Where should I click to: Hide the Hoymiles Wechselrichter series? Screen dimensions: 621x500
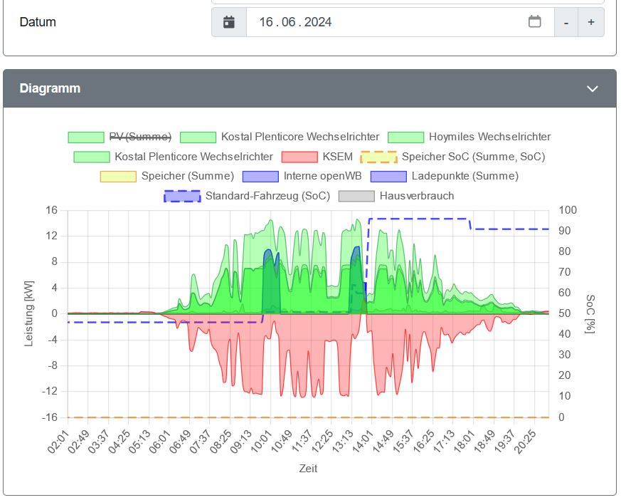(x=469, y=137)
